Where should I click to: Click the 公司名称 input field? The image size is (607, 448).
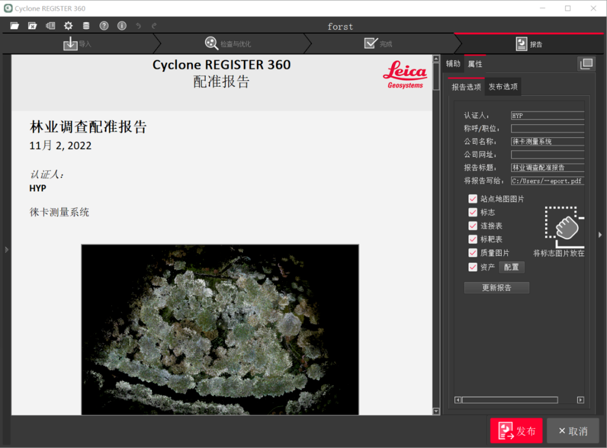point(547,141)
